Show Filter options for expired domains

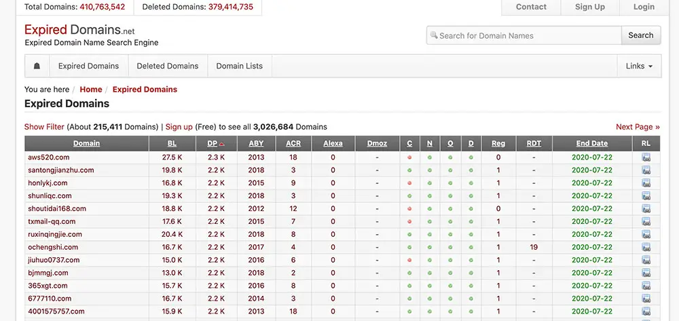click(x=44, y=127)
